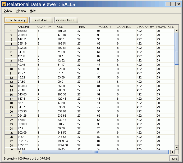Image resolution: width=183 pixels, height=163 pixels.
Task: Click the more button at bottom right
Action: point(174,158)
